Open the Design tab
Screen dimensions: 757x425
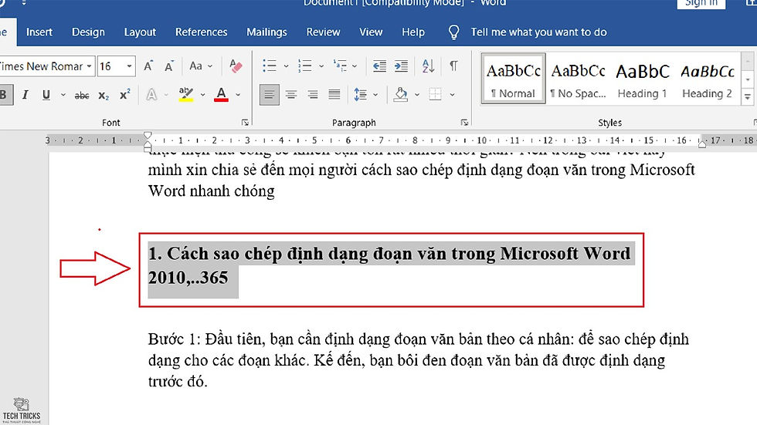(x=88, y=32)
